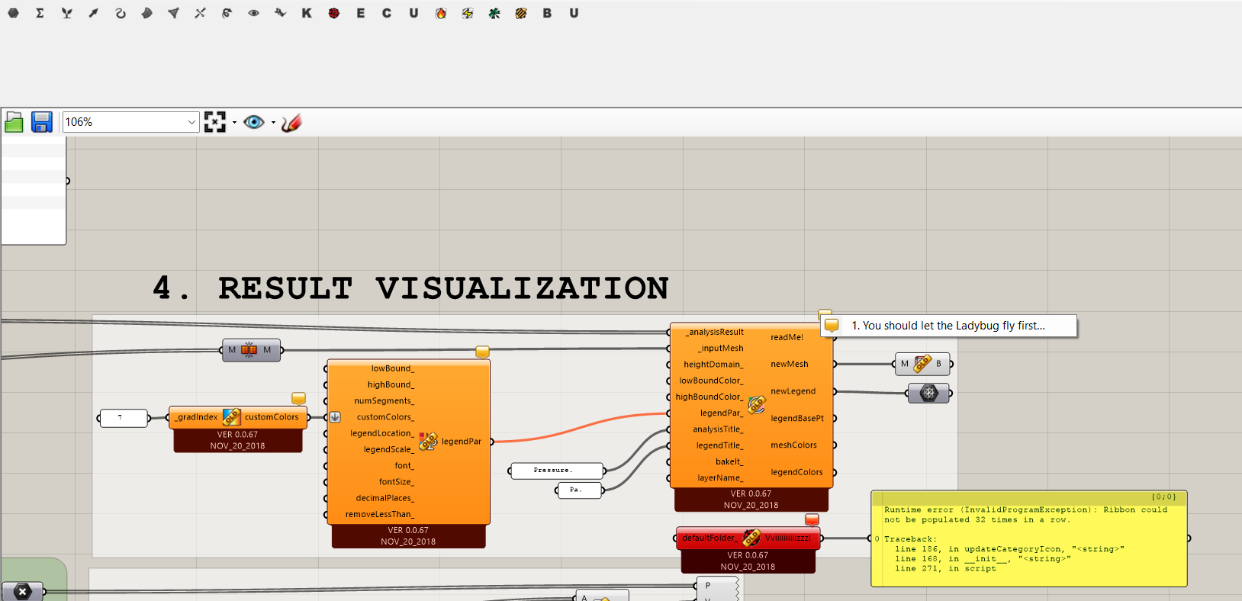Click the Zoom Extents icon
Screen dimensions: 1242x601
[215, 122]
